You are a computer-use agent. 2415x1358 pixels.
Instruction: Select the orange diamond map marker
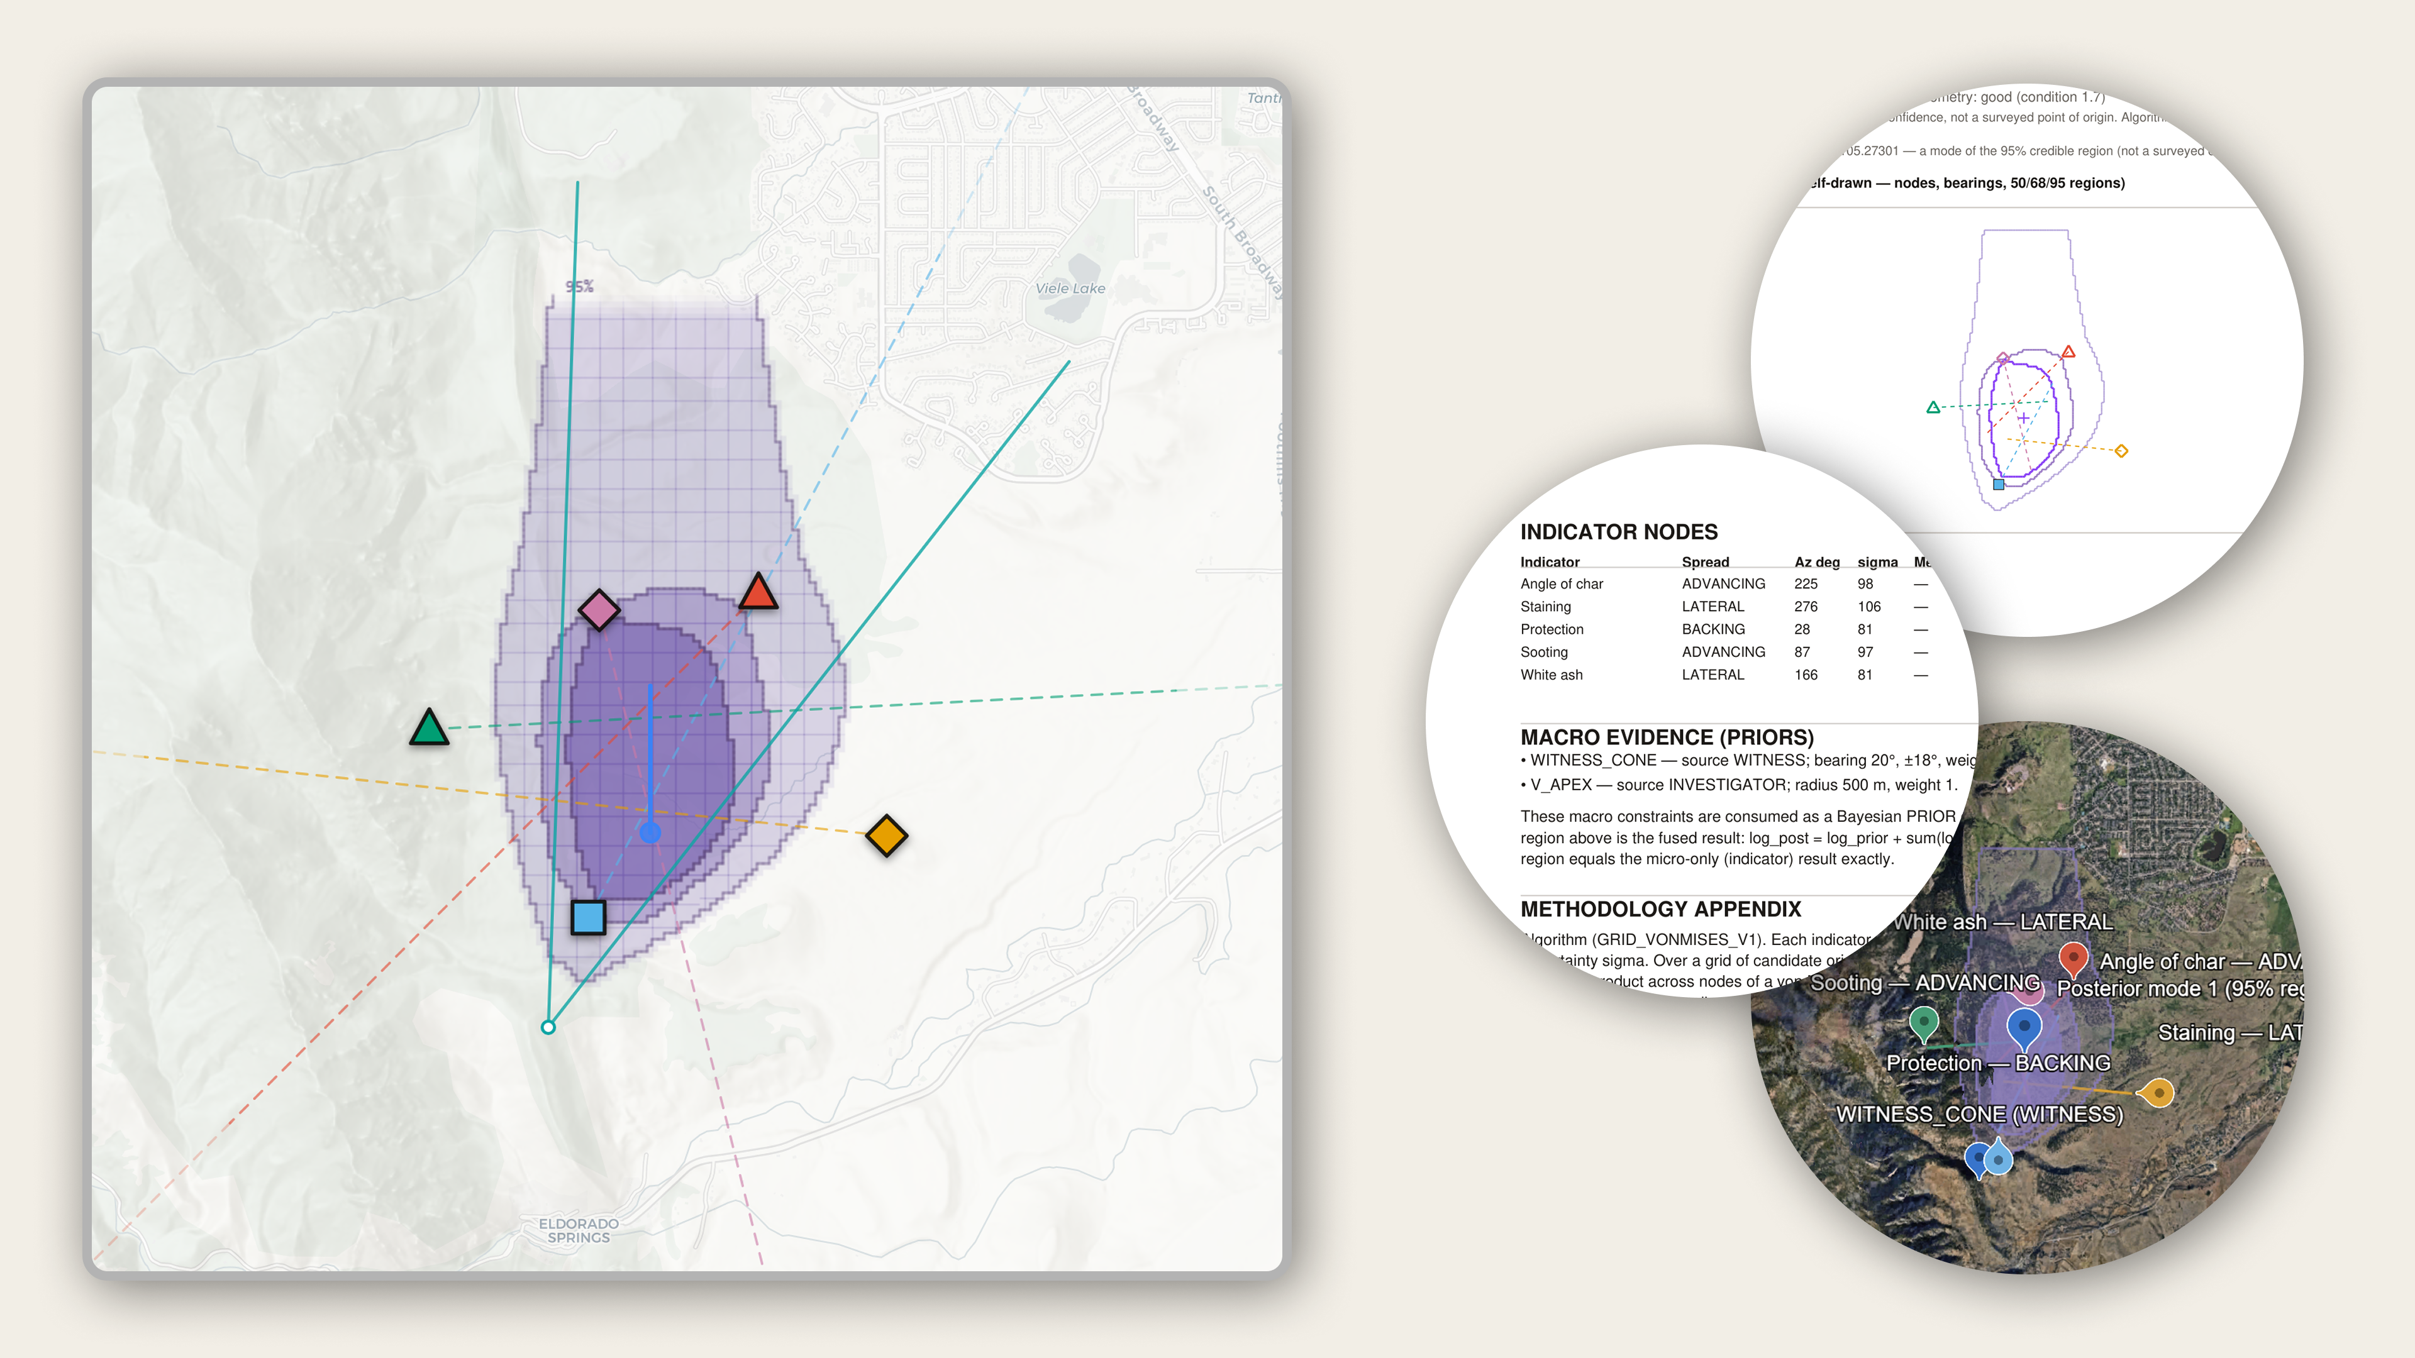point(886,835)
